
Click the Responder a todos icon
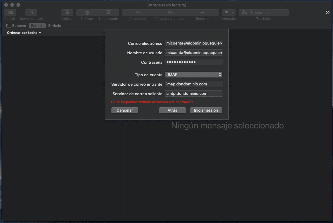pyautogui.click(x=170, y=13)
